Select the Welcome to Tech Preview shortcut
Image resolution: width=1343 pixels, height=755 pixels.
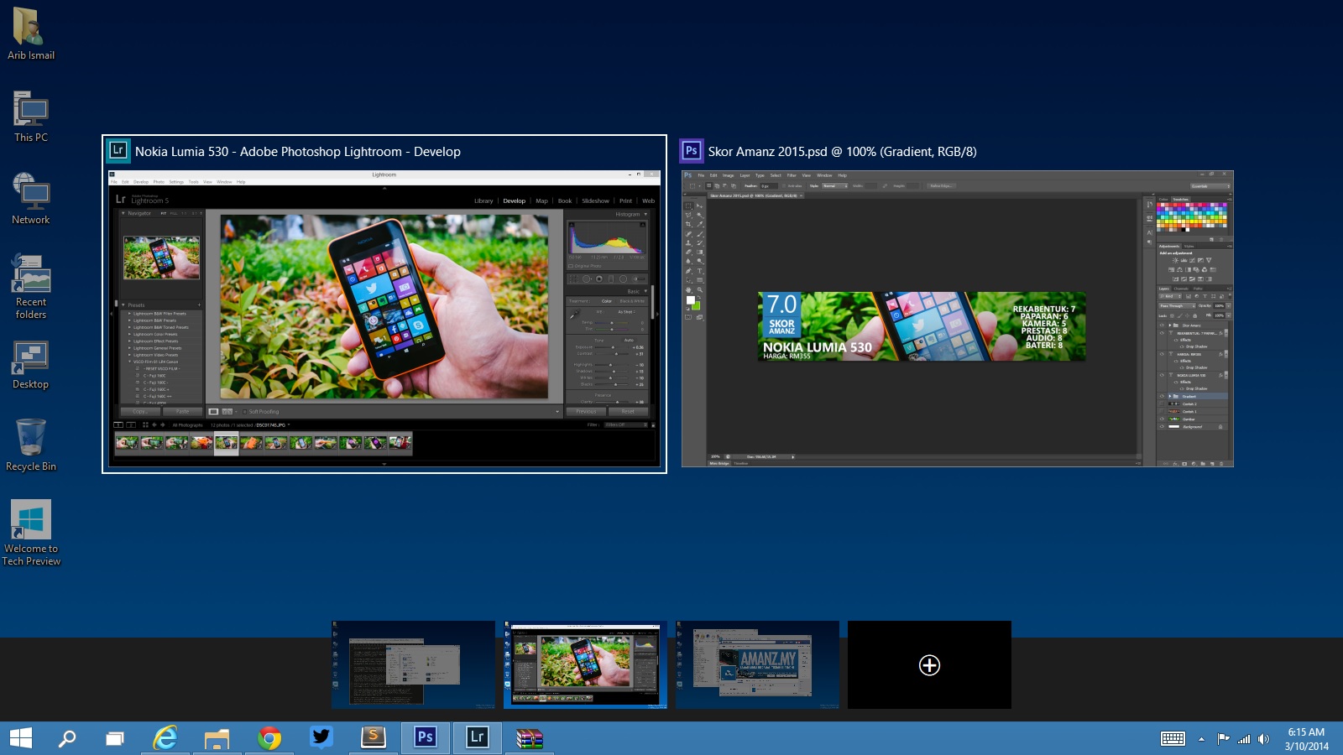pos(31,534)
